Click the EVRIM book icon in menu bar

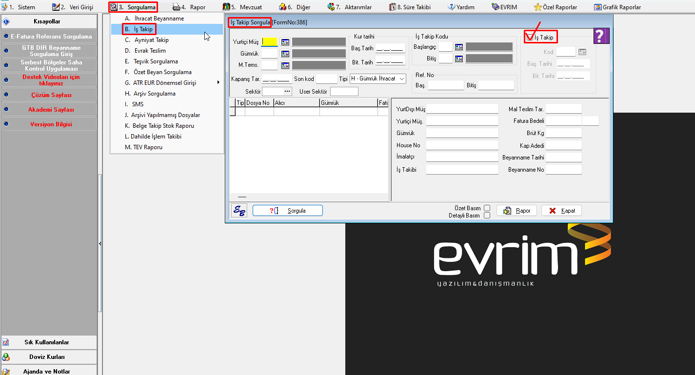496,7
